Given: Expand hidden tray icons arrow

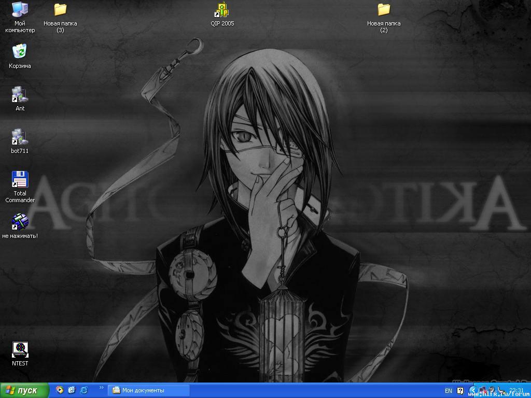Looking at the screenshot, I should pos(473,391).
